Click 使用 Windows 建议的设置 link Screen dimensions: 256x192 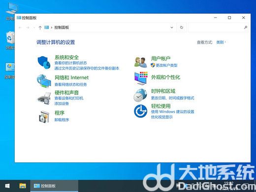[x=172, y=112]
